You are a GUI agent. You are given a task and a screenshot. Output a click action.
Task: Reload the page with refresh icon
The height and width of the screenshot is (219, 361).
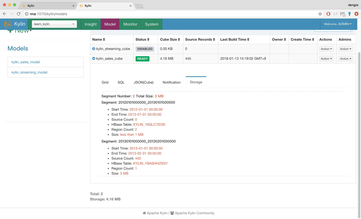point(19,14)
